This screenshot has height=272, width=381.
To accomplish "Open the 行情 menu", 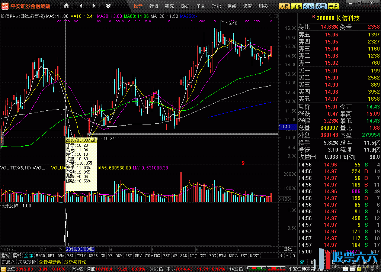I will pos(154,6).
